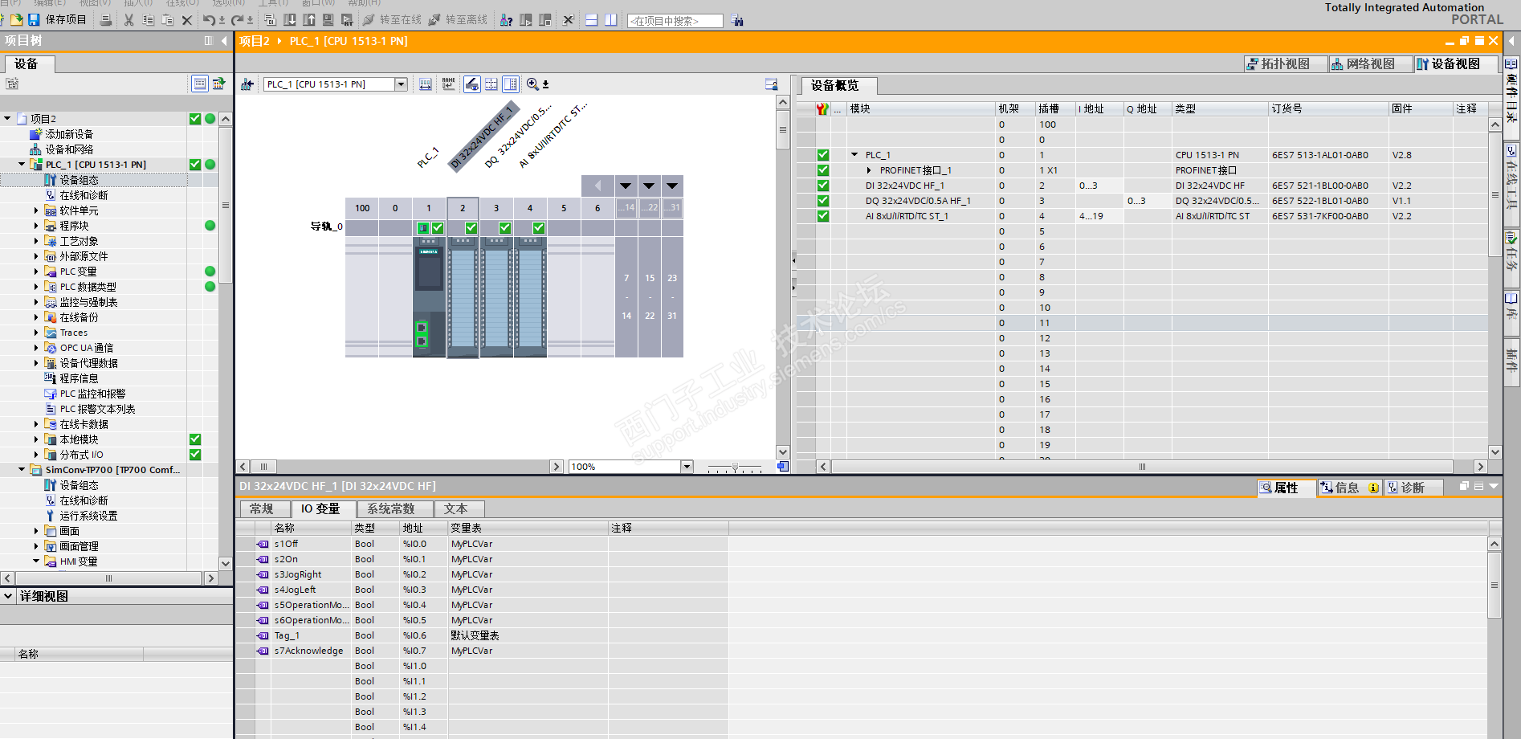The width and height of the screenshot is (1521, 739).
Task: Toggle the column layout view button
Action: [x=511, y=84]
